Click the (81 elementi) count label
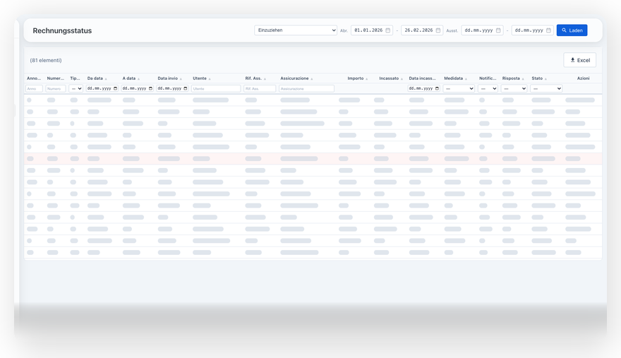The width and height of the screenshot is (621, 358). [x=46, y=60]
